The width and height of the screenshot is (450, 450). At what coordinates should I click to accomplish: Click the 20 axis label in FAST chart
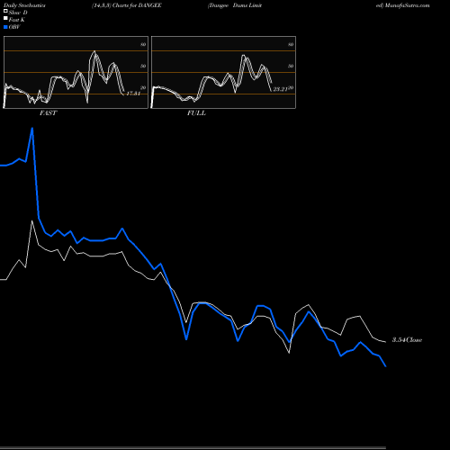[x=143, y=87]
